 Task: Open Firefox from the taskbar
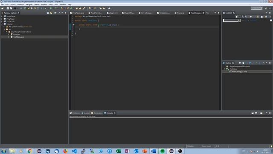[65, 151]
